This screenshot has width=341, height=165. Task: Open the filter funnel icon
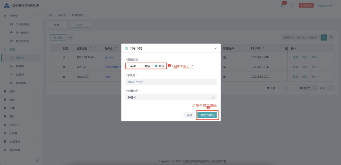331,37
